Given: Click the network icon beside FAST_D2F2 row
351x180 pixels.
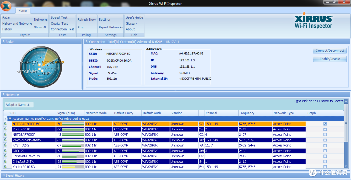Looking at the screenshot, I should pos(5,145).
